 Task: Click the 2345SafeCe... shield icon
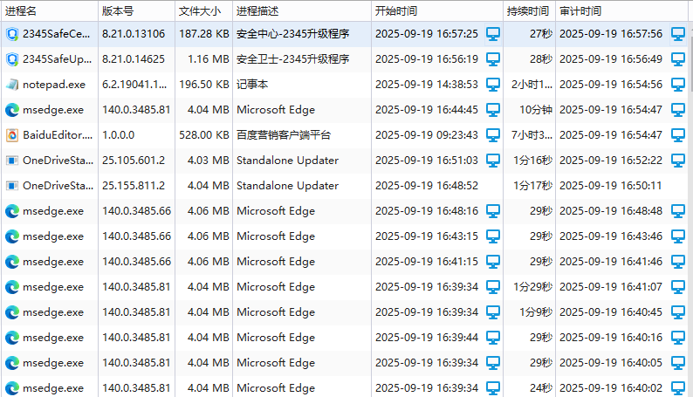point(12,34)
